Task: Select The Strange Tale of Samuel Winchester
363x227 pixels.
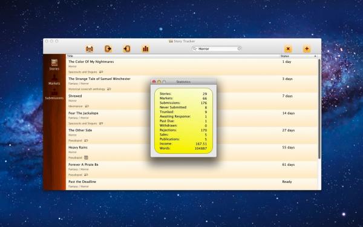Action: (x=99, y=79)
